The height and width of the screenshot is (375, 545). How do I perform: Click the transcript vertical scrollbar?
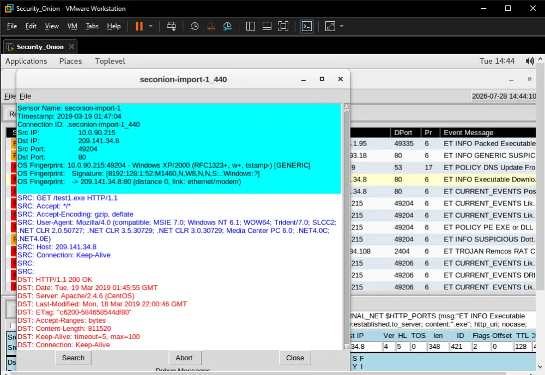tap(347, 226)
